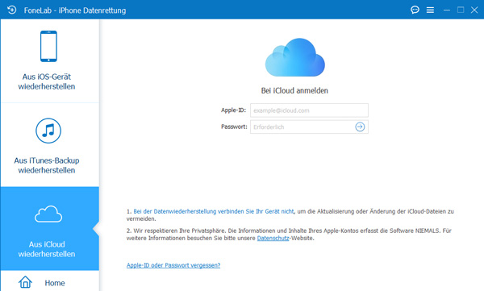Open the hamburger menu icon
This screenshot has height=291, width=484.
point(430,10)
